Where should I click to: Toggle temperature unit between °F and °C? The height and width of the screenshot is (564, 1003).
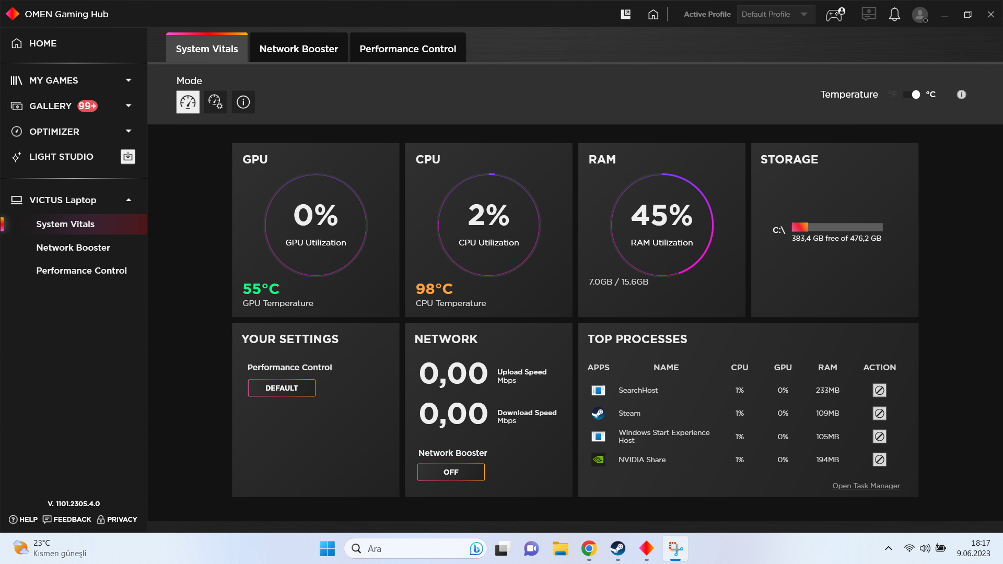point(912,95)
